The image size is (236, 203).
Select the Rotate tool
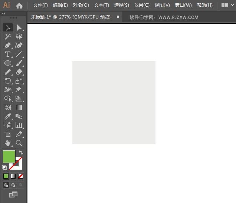(8, 81)
